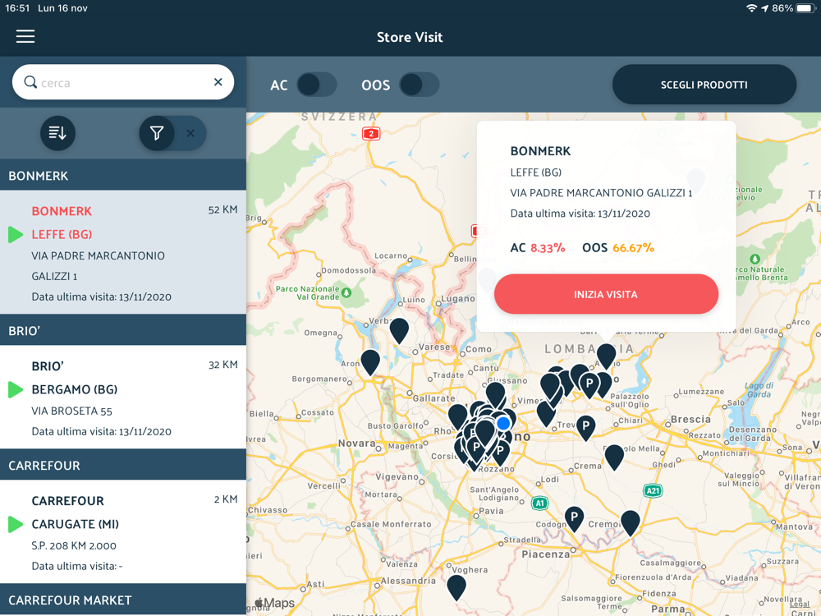Tap the blue current-location dot
The width and height of the screenshot is (821, 616).
click(x=503, y=423)
